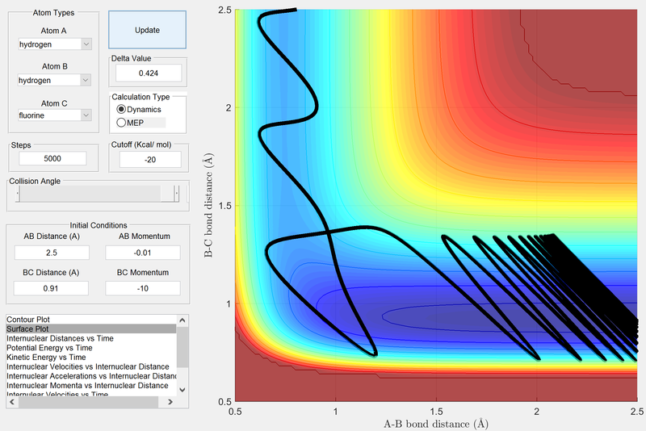Click the plot list scroll up arrow
Image resolution: width=646 pixels, height=431 pixels.
182,320
